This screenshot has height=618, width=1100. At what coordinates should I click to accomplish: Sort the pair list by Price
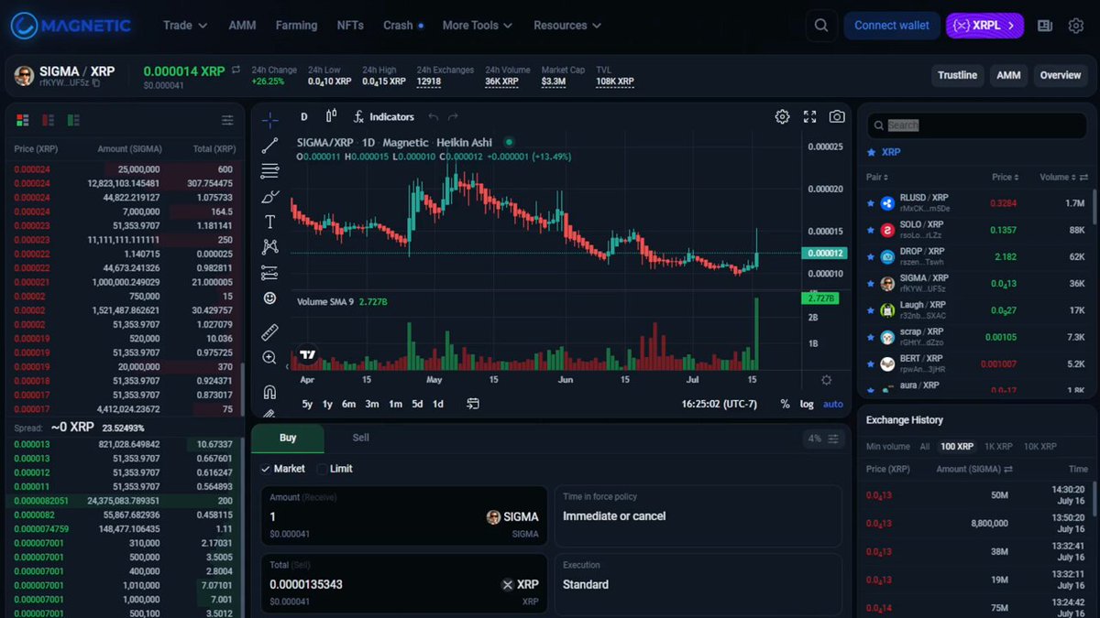tap(1005, 177)
